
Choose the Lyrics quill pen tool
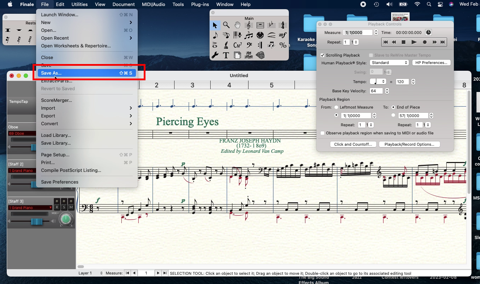(226, 45)
